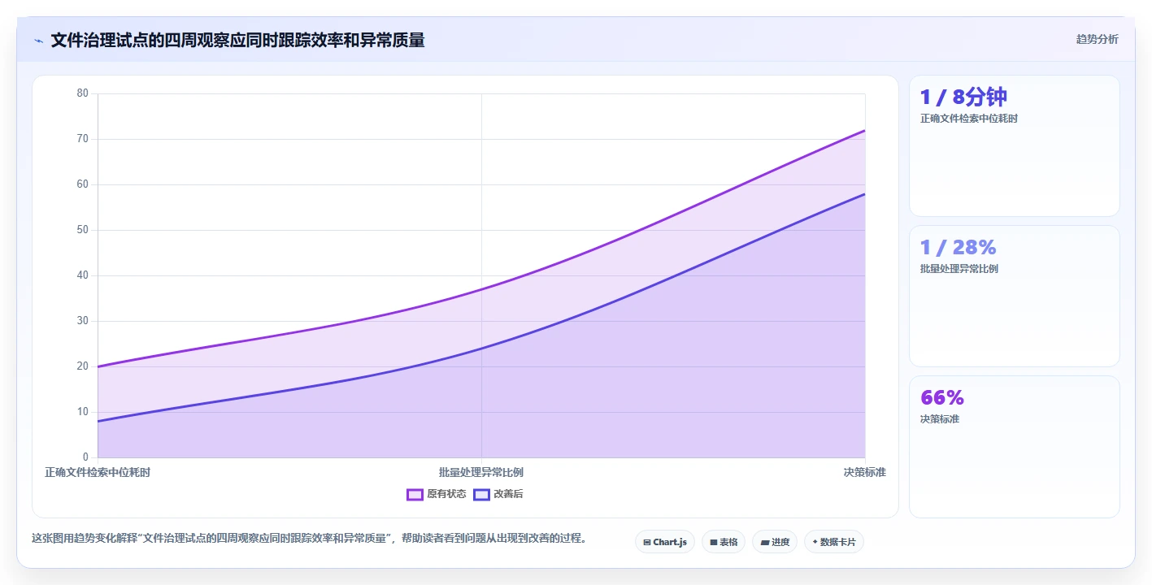This screenshot has width=1152, height=585.
Task: Toggle the 原有状态 legend swatch
Action: point(415,494)
